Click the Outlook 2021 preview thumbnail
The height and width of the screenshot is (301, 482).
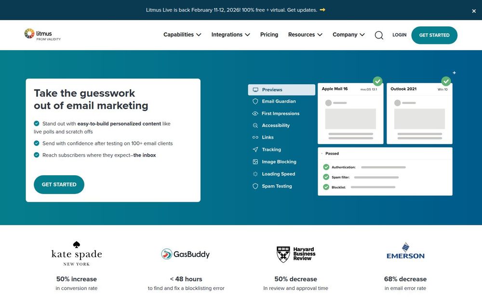point(419,113)
